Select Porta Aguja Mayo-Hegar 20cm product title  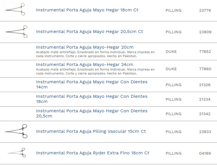tap(85, 47)
